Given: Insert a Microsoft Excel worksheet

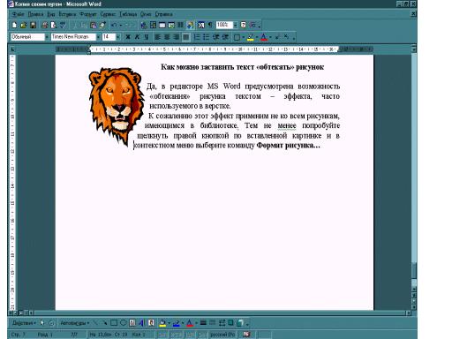Looking at the screenshot, I should [171, 25].
